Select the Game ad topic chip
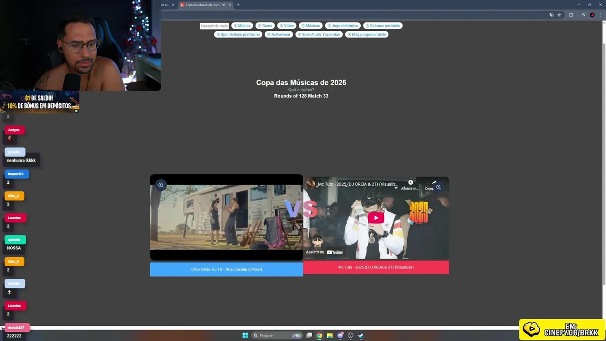Screen dimensions: 606x341 coord(265,26)
